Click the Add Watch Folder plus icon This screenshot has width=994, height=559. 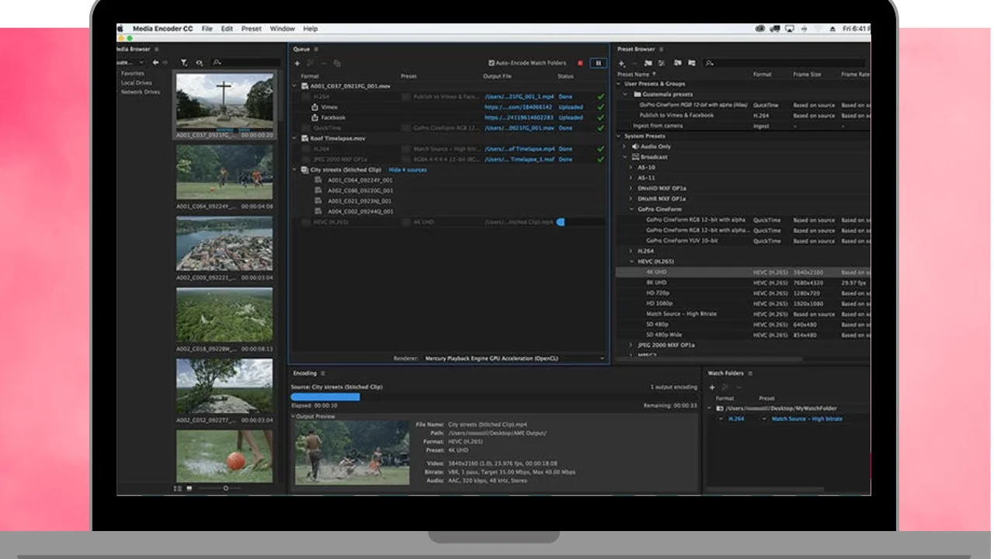712,387
